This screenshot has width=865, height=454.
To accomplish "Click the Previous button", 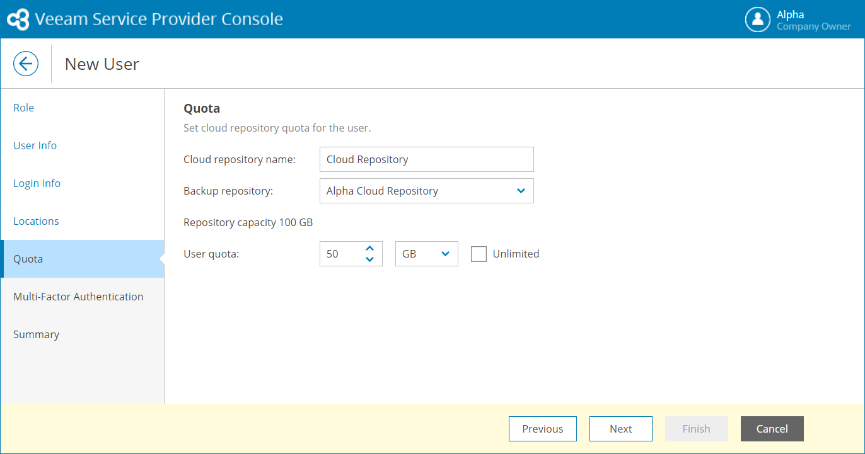I will point(543,429).
